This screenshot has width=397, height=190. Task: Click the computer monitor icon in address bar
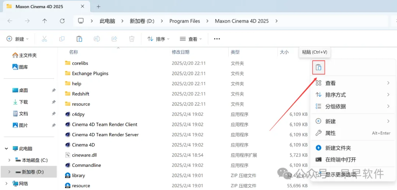81,21
